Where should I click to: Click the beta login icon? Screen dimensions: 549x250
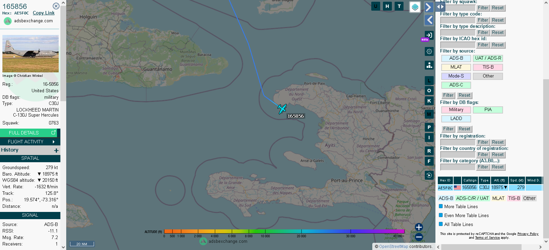429,35
